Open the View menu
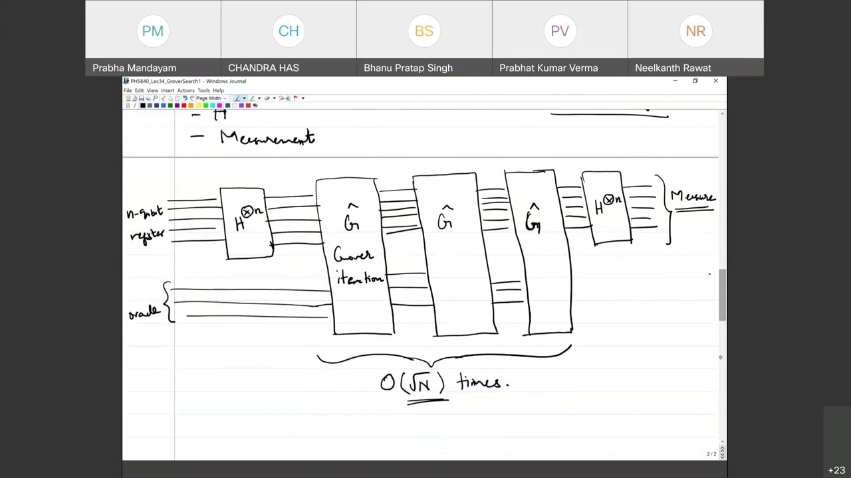The height and width of the screenshot is (478, 851). 152,90
